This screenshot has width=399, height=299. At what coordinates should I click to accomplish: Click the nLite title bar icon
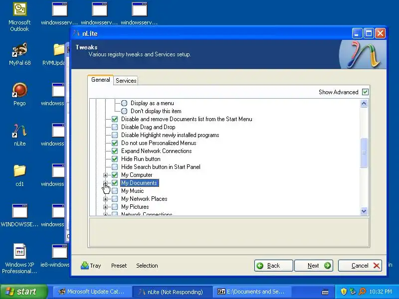76,33
